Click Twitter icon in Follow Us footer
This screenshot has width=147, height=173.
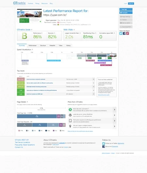click(104, 144)
